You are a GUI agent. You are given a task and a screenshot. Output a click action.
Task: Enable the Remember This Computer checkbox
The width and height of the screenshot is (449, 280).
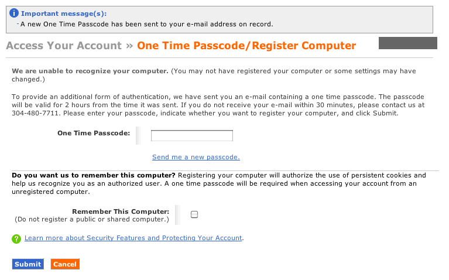[194, 214]
